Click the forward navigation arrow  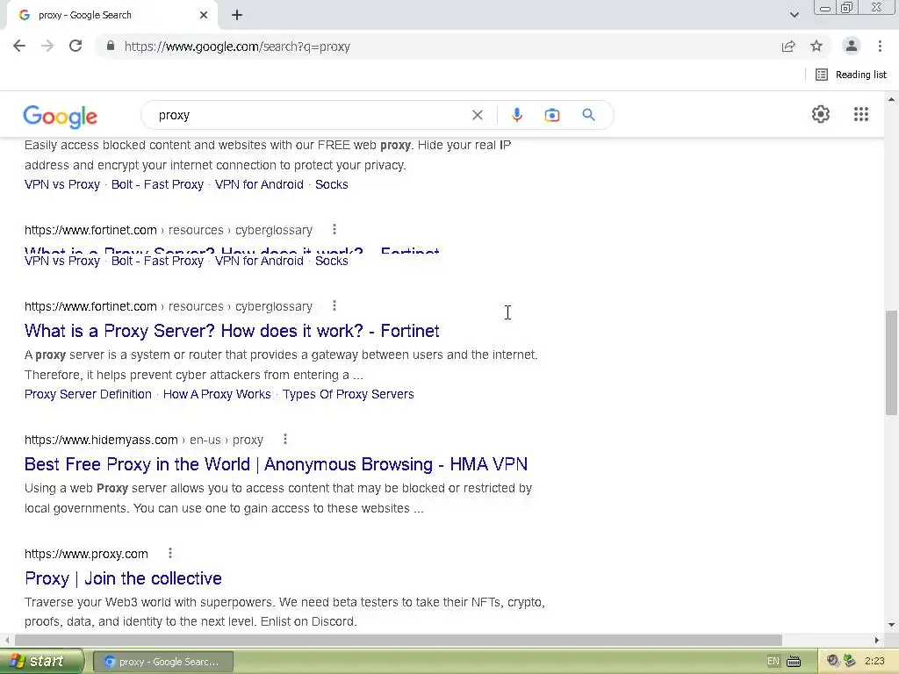pos(47,46)
